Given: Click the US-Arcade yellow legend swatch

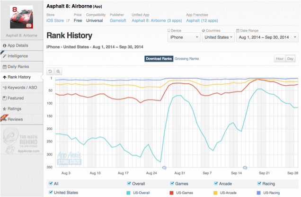Looking at the screenshot, I should click(x=215, y=193).
